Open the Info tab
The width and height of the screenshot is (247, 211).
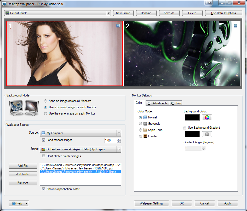click(176, 103)
